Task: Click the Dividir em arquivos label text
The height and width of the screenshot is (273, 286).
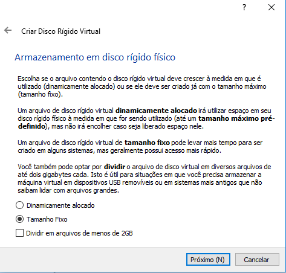Action: 79,233
